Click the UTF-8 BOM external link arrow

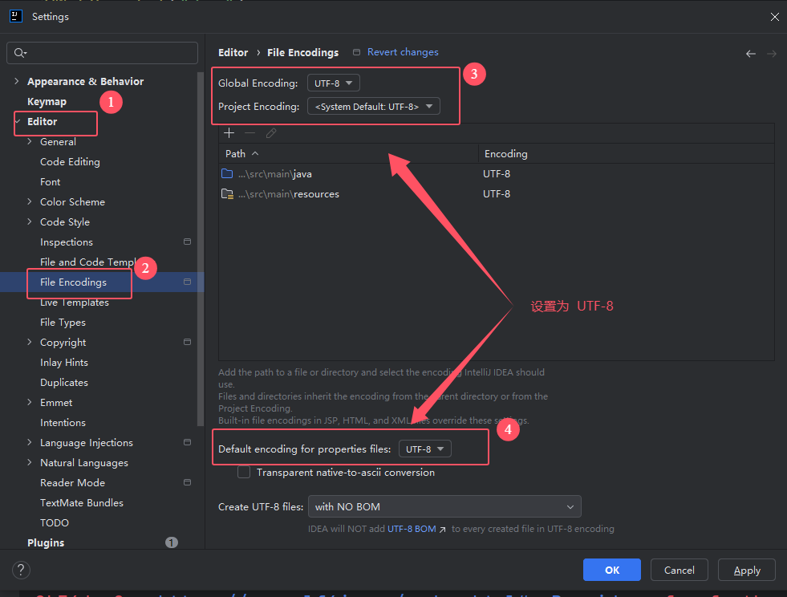(442, 530)
